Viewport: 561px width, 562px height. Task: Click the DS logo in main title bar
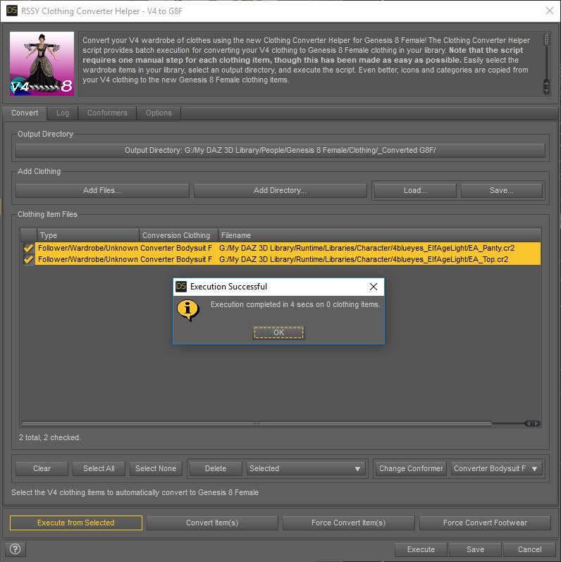pos(12,11)
